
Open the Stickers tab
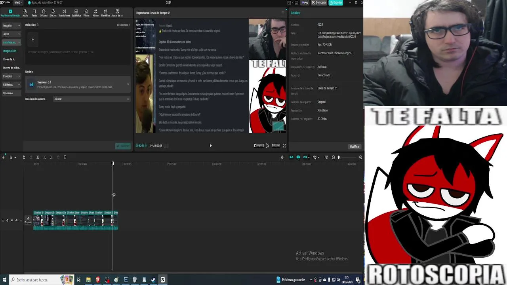44,13
